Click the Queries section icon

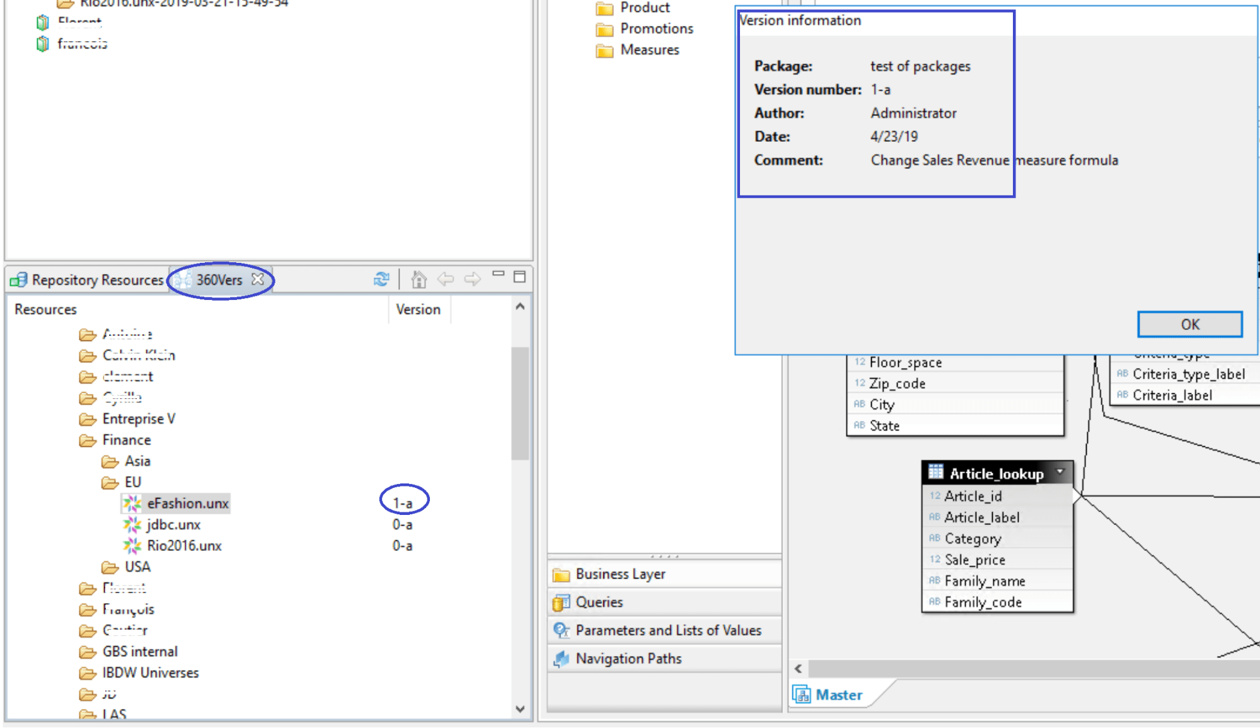click(x=561, y=603)
